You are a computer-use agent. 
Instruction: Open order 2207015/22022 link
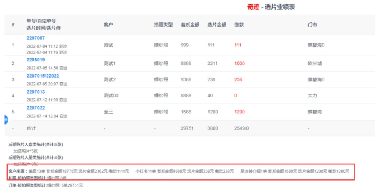[43, 76]
